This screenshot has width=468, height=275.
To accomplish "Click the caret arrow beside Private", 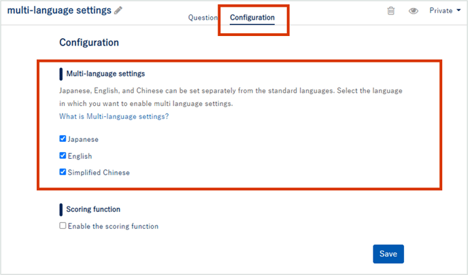I will pyautogui.click(x=458, y=10).
